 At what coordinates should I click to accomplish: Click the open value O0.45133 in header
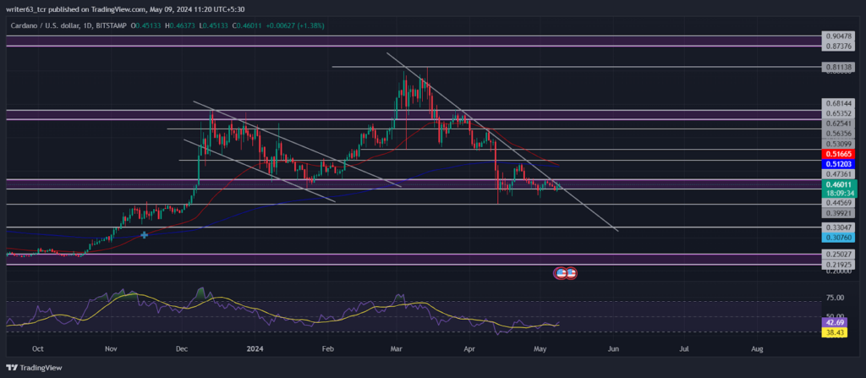click(145, 25)
